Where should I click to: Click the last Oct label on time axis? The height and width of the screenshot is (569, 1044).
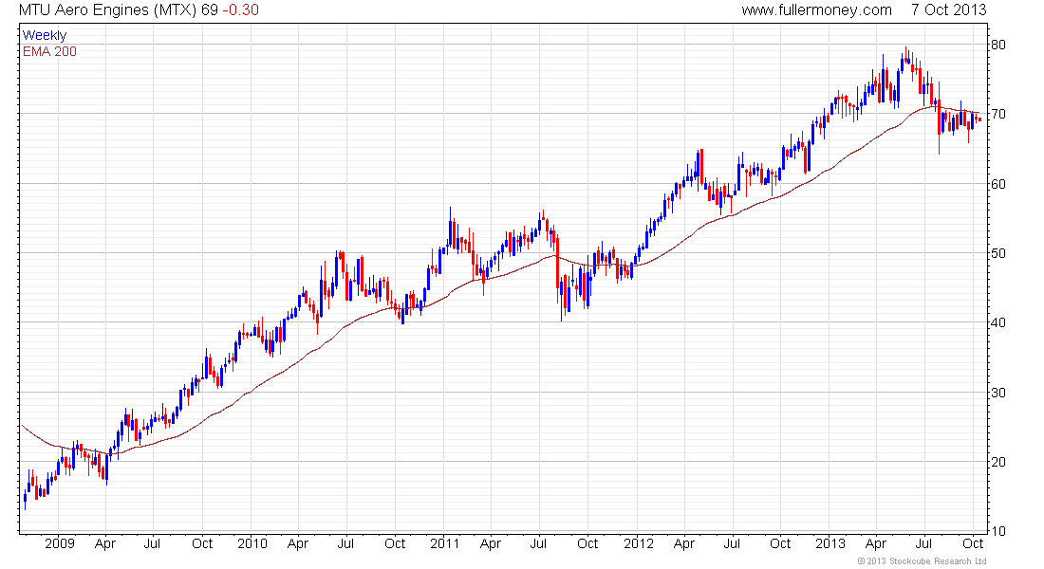click(x=973, y=543)
